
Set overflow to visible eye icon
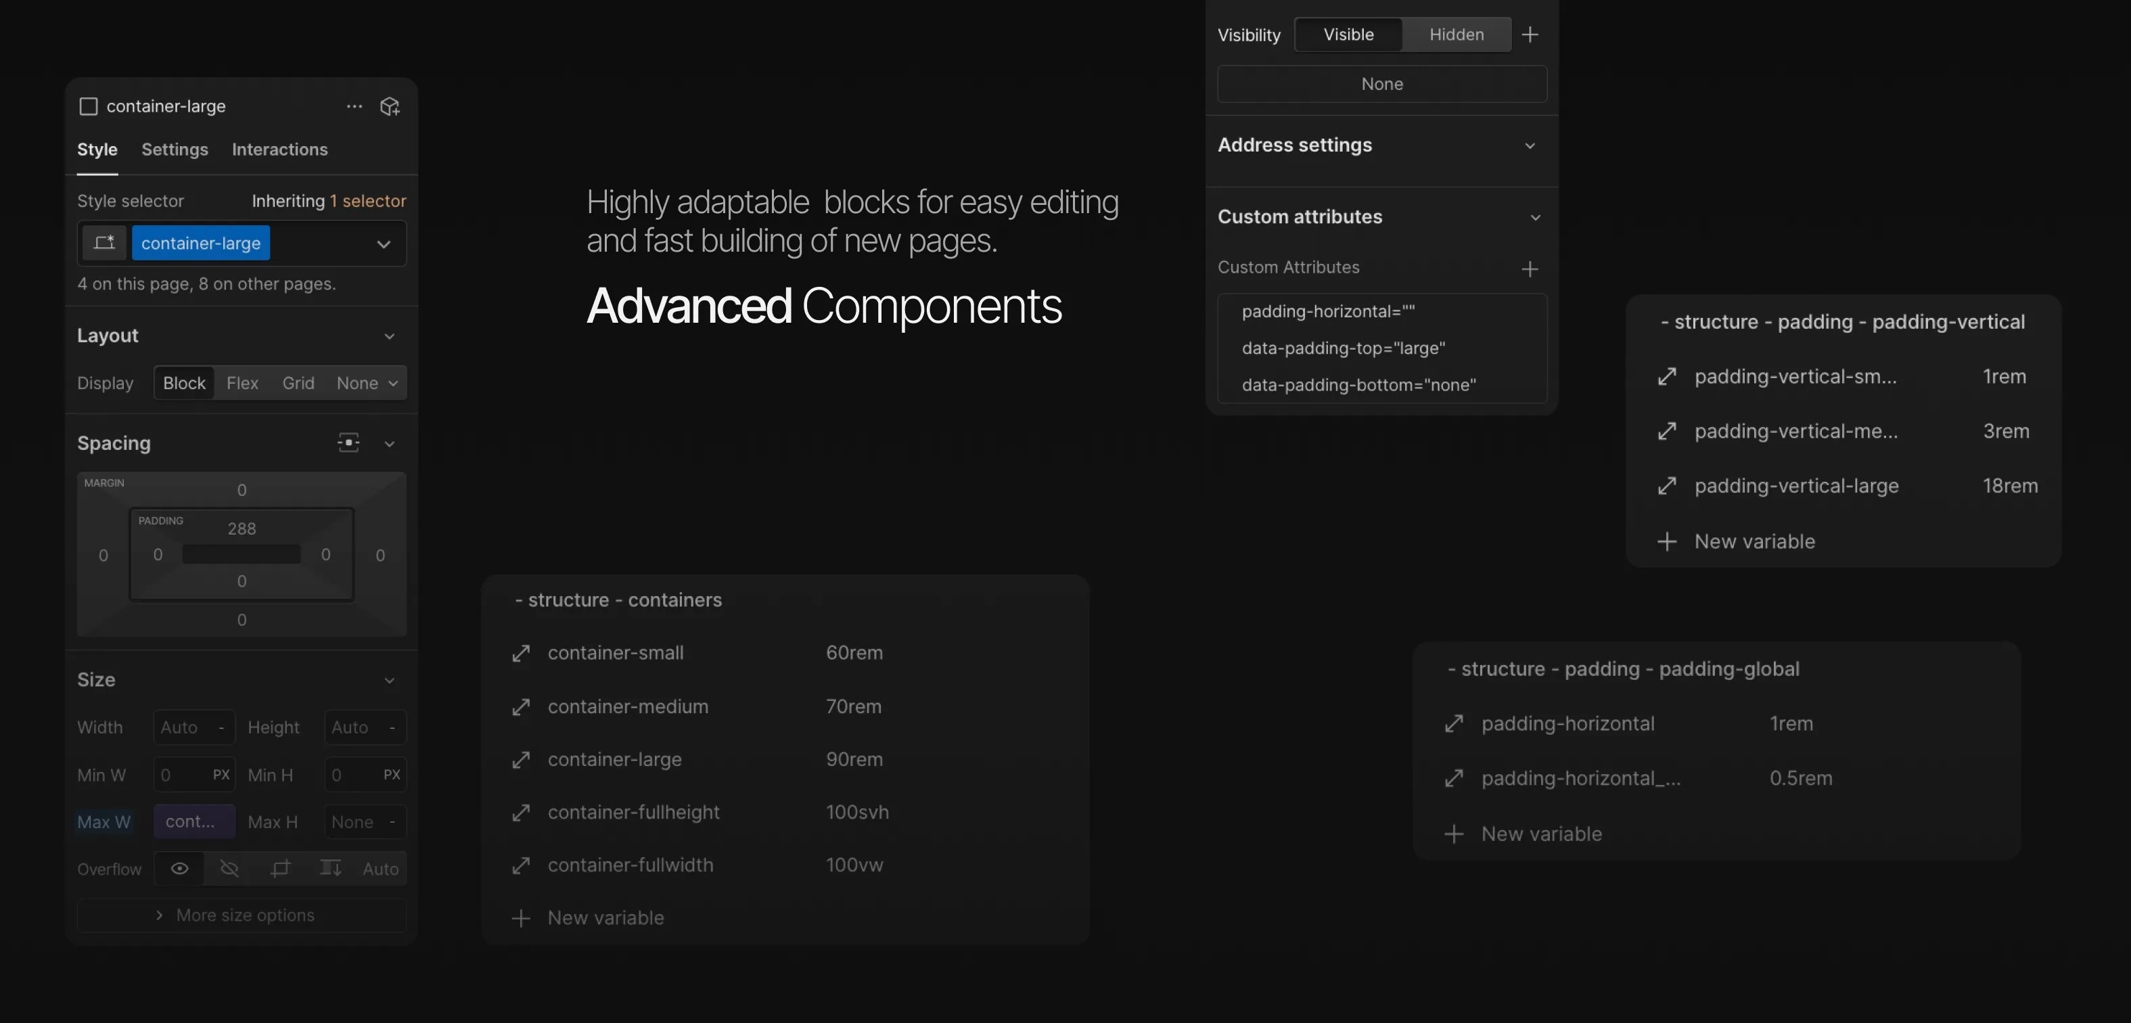pyautogui.click(x=179, y=868)
